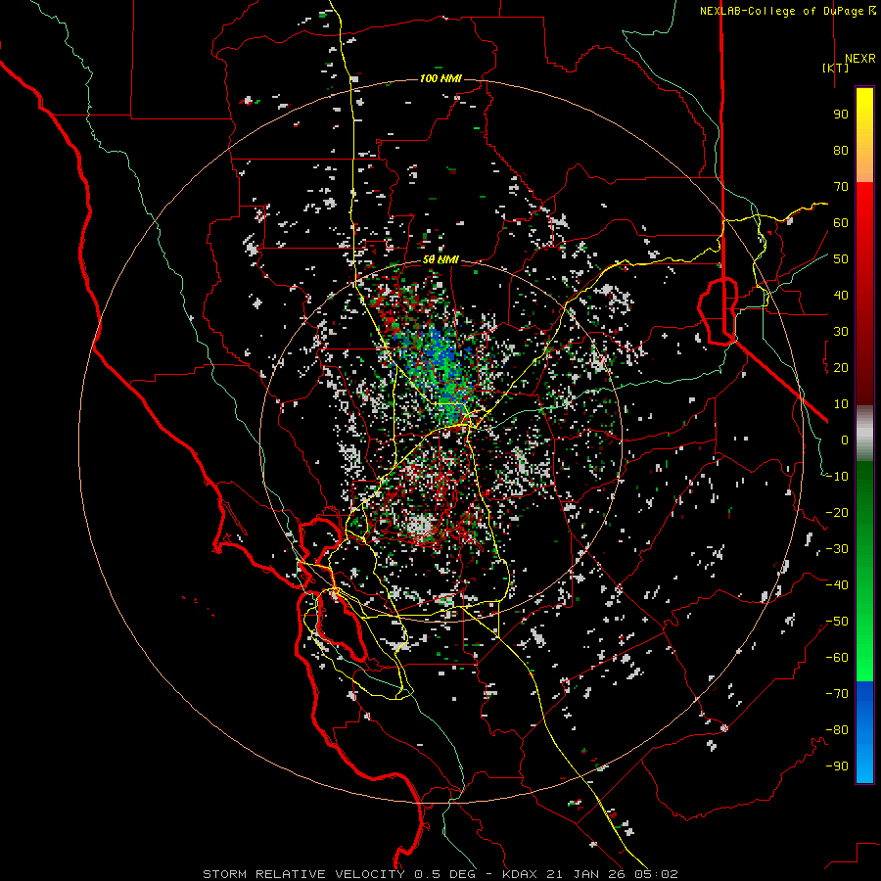Click the 30 value on velocity scale

click(841, 332)
